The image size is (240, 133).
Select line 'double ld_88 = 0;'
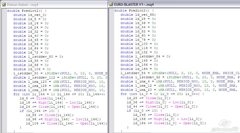pos(31,61)
